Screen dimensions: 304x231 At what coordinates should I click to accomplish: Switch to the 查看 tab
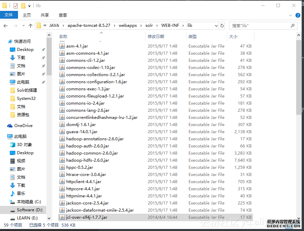(x=63, y=15)
